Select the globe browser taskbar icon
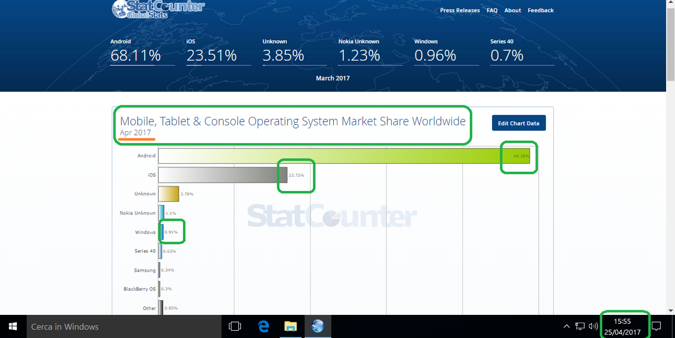Viewport: 675px width, 338px height. [x=317, y=326]
